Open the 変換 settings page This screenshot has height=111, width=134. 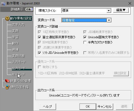(x=15, y=31)
